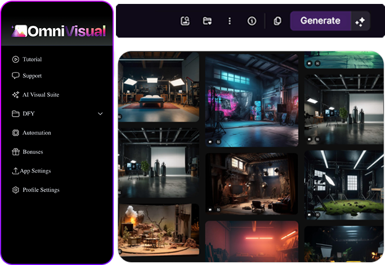Click the copy/duplicate icon beside Generate
385x265 pixels.
coord(277,21)
